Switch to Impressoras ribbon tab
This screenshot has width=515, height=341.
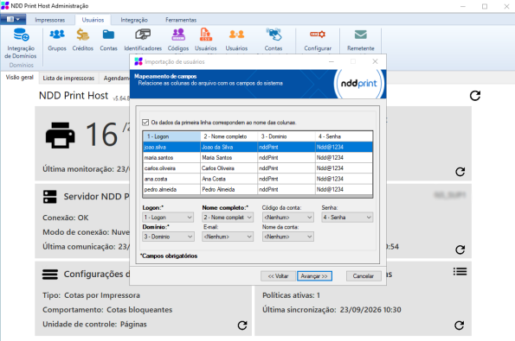click(x=50, y=20)
